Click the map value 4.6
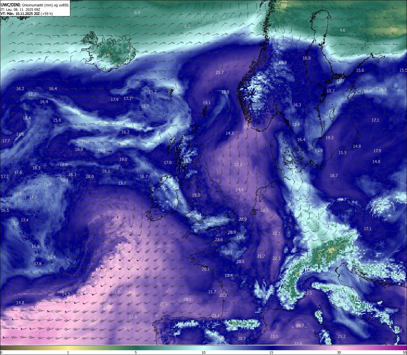Screen dimensions: 407x355 click(x=342, y=30)
